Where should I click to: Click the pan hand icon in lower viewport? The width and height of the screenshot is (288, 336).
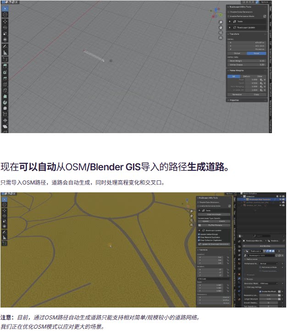[191, 216]
